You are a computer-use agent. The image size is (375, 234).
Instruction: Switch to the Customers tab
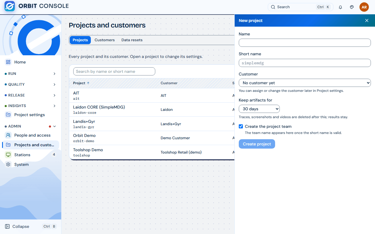105,40
